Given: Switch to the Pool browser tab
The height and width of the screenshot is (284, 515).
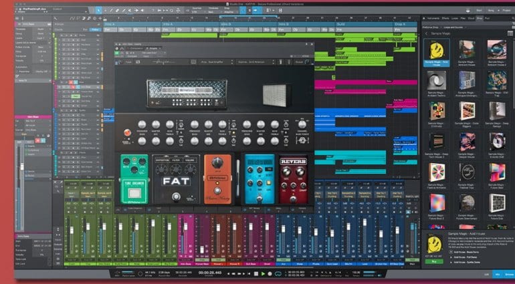Looking at the screenshot, I should [x=487, y=19].
